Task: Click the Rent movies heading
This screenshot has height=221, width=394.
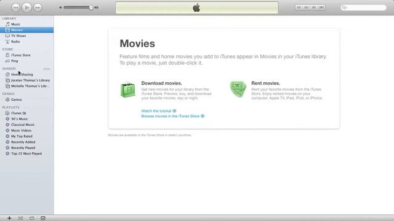Action: coord(265,83)
